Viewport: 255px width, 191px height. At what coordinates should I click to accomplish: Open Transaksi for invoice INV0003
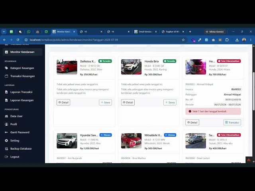click(232, 123)
